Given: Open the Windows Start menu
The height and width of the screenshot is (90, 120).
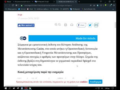Looking at the screenshot, I should (6, 88).
